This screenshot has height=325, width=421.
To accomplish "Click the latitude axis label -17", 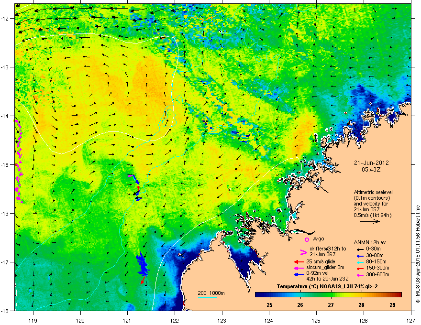I will point(5,262).
